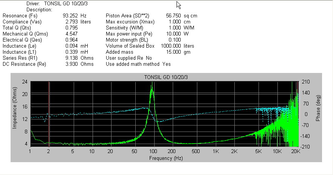Screen dimensions: 333x175
Task: Click the 'Phase (deg)' axis label
Action: coord(318,108)
